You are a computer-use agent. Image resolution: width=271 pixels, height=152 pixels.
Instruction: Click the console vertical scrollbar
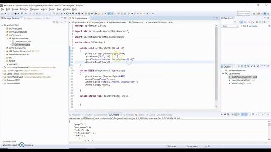269,125
